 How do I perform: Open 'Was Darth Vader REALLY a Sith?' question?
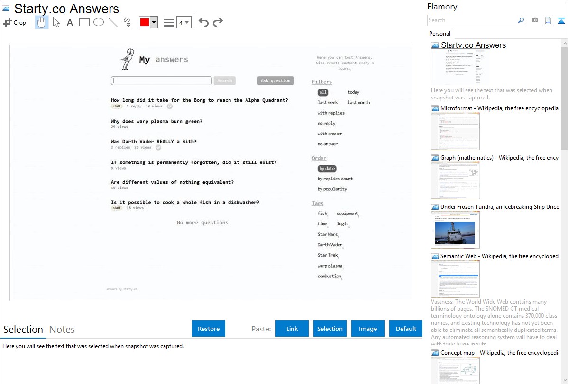(x=154, y=142)
